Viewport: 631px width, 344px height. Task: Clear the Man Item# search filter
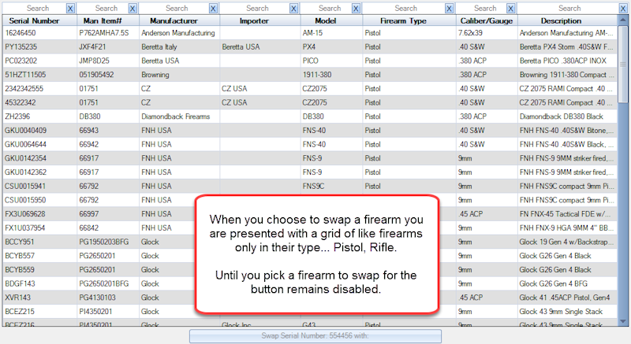133,9
